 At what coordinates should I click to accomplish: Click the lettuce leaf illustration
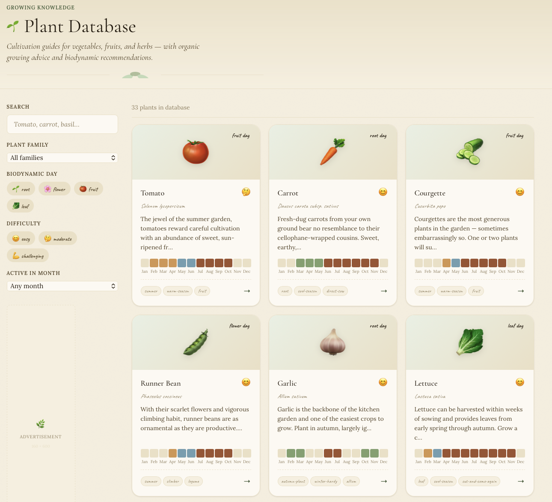point(469,342)
